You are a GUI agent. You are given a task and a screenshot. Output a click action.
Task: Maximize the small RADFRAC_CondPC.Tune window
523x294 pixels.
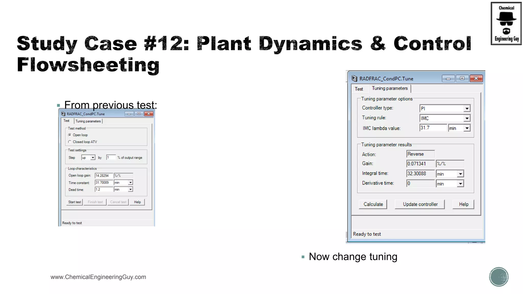[x=139, y=114]
